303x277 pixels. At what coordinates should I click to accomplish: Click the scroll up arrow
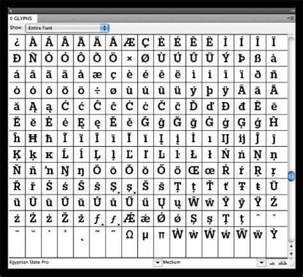291,246
